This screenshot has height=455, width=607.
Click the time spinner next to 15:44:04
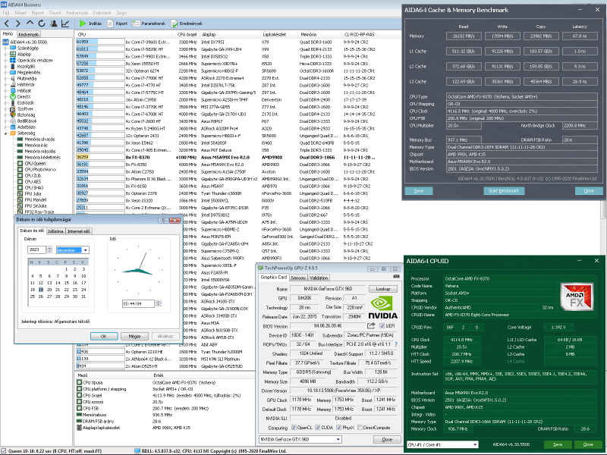(159, 304)
